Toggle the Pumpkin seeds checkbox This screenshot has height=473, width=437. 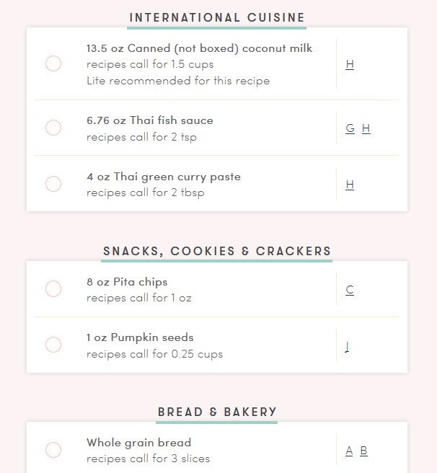[x=53, y=345]
